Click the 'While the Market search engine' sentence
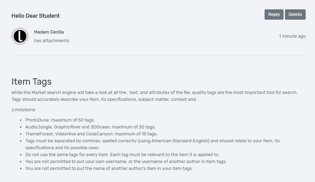This screenshot has height=182, width=315. coord(154,93)
